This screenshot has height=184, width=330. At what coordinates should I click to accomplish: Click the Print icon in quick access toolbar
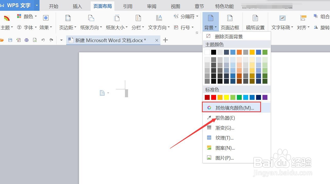[27, 40]
